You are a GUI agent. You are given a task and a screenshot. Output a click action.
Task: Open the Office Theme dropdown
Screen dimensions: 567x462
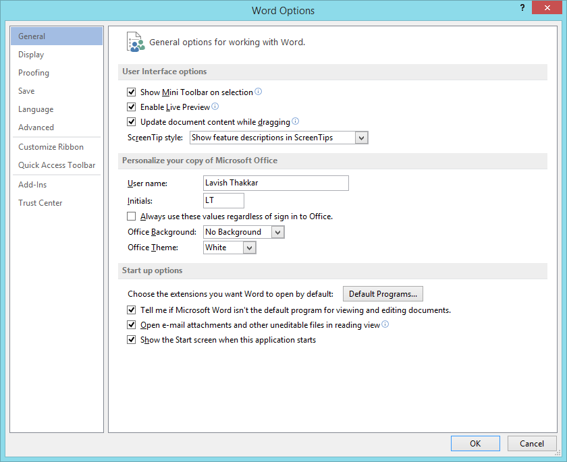click(249, 248)
